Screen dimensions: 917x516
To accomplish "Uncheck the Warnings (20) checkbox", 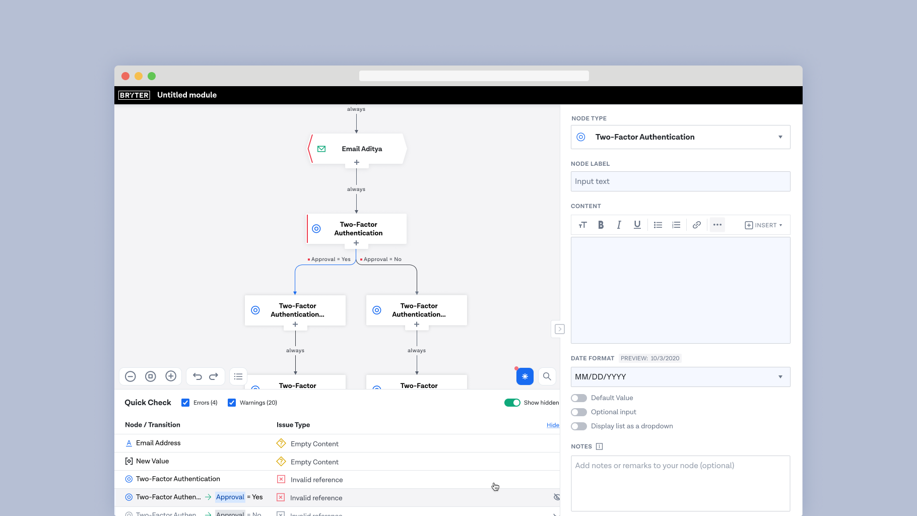I will coord(232,403).
